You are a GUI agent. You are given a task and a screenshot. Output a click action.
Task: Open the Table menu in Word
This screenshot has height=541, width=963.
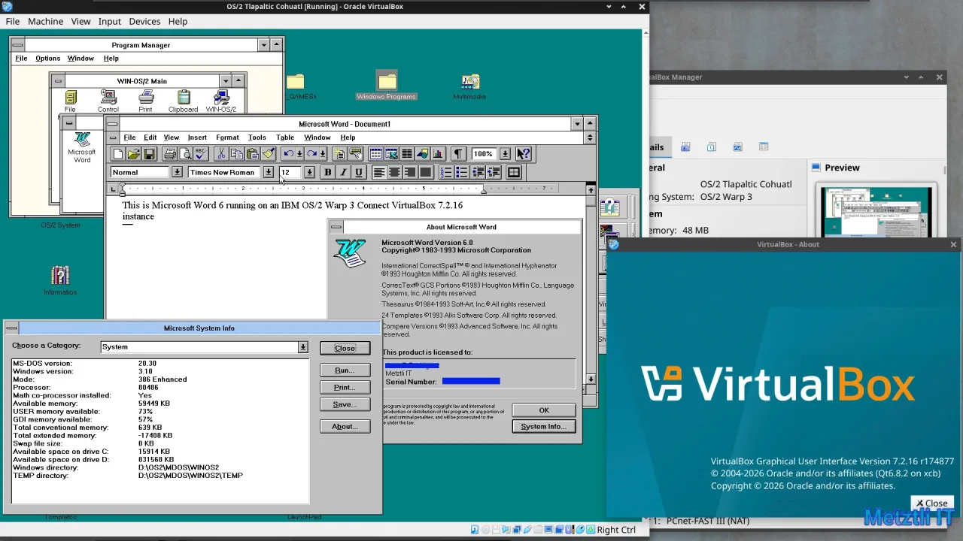coord(285,138)
